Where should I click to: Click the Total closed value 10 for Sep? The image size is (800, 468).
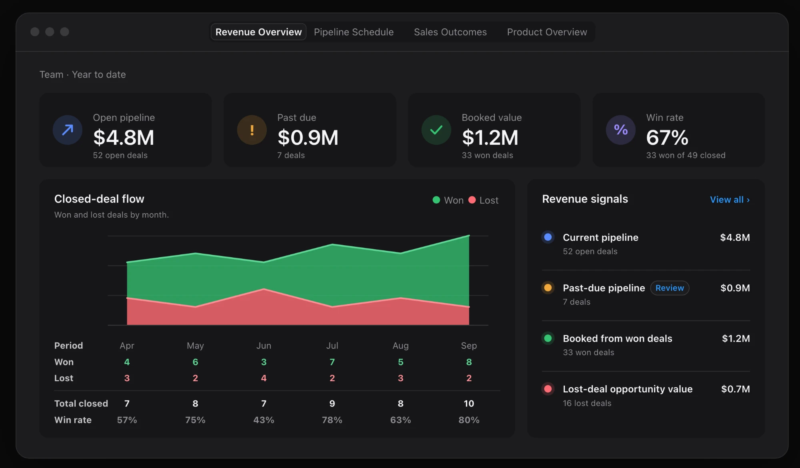click(x=469, y=404)
